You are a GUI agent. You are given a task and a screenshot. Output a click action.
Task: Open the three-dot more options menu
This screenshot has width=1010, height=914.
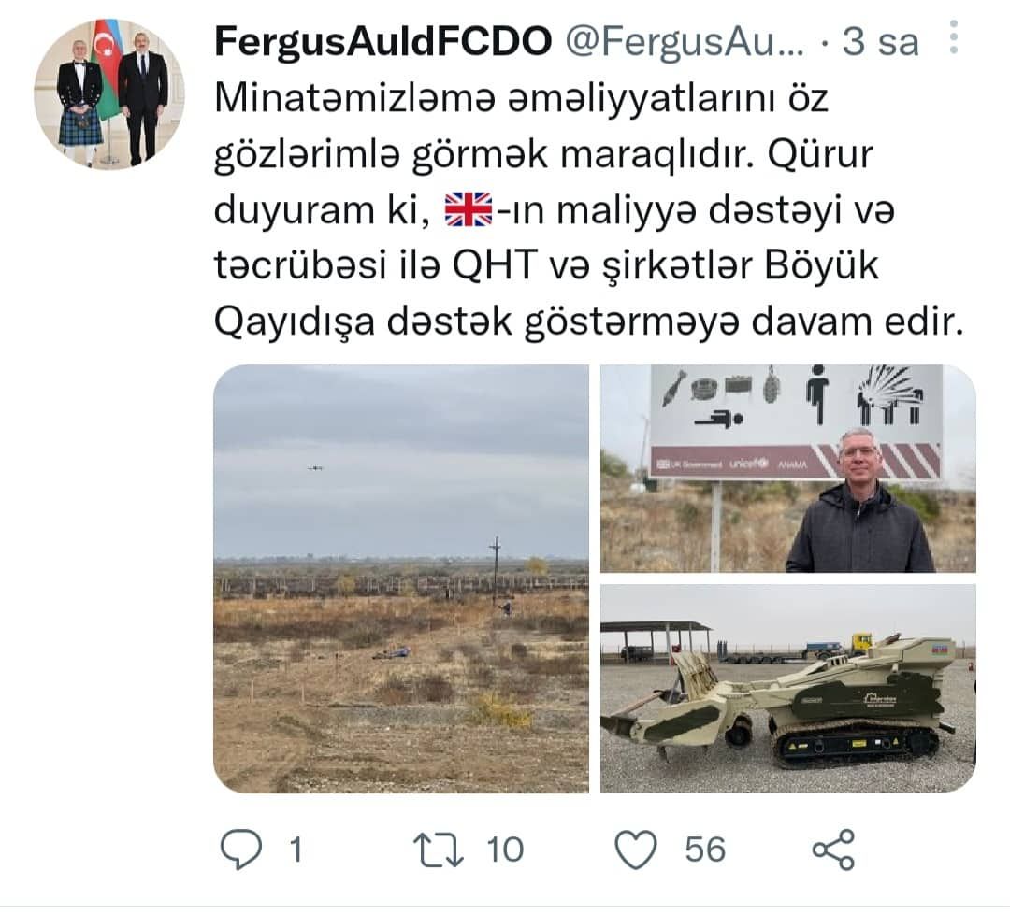(954, 37)
